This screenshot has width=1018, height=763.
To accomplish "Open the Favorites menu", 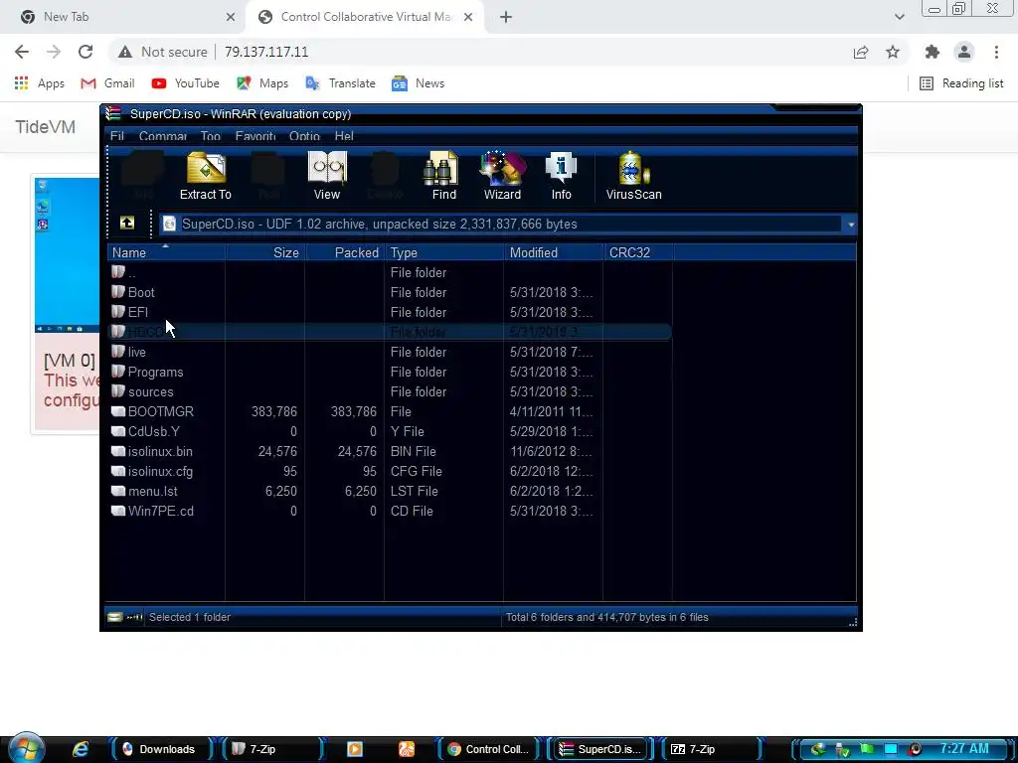I will (x=255, y=136).
